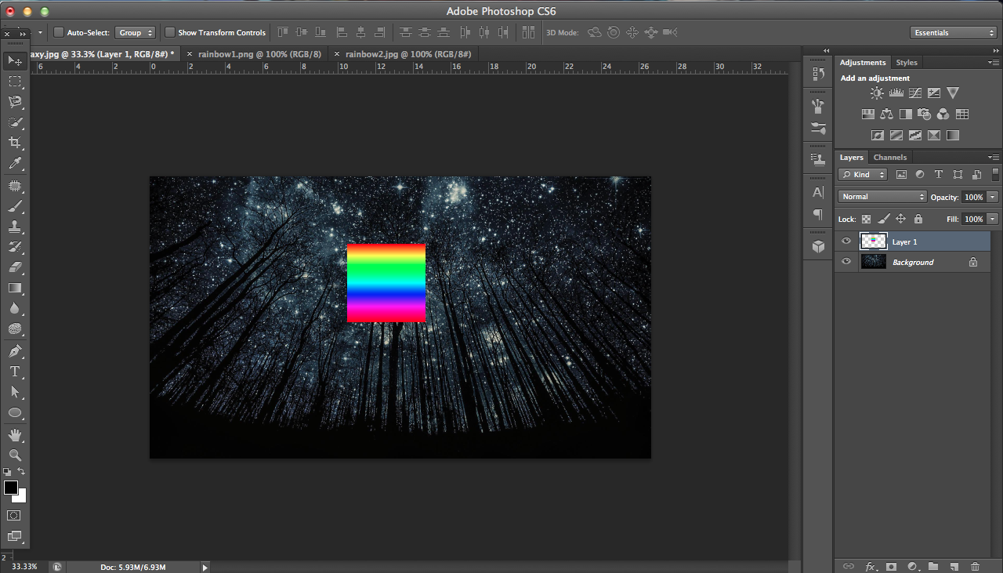Select the Quick Selection tool
The height and width of the screenshot is (573, 1003).
pos(15,122)
